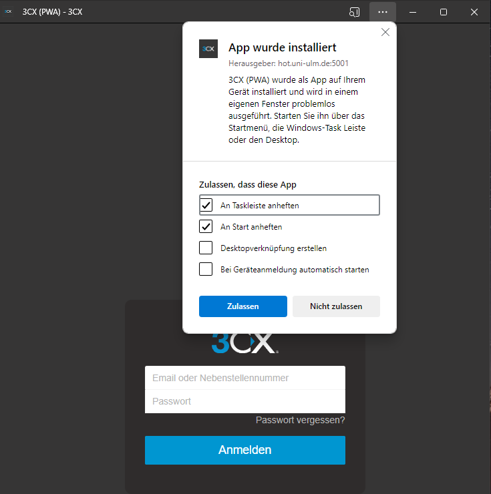491x494 pixels.
Task: Uncheck 'An Start anheften'
Action: [x=206, y=226]
